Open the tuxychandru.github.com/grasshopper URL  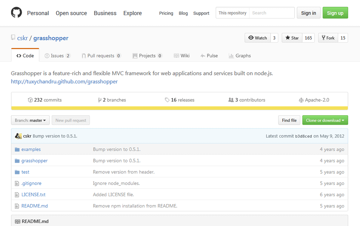(x=64, y=82)
